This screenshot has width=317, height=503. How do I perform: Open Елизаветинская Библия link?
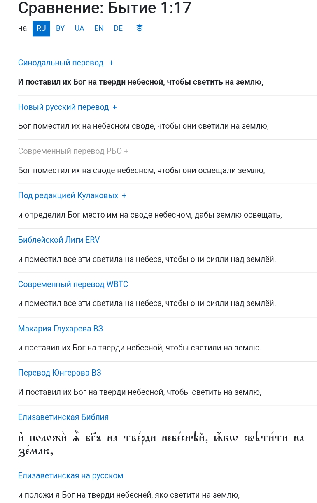pos(63,417)
